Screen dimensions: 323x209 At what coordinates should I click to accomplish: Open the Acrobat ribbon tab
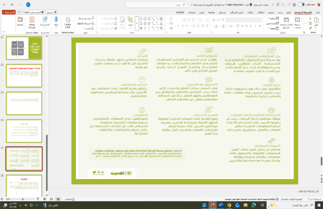point(180,12)
